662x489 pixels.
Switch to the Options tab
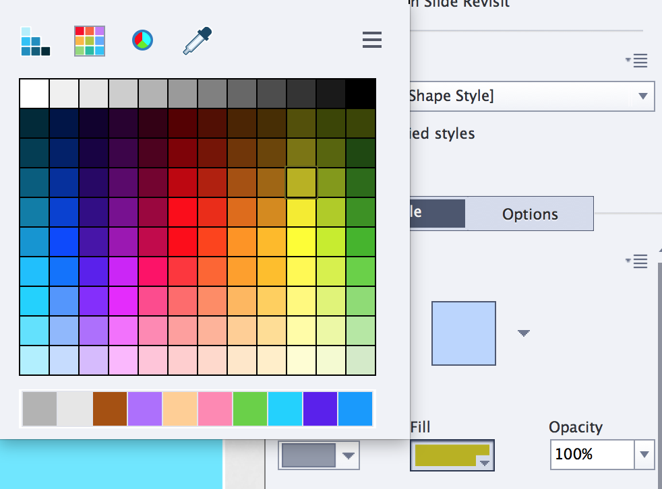coord(530,214)
